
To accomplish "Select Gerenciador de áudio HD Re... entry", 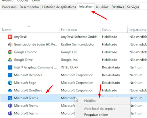I will pos(36,45).
